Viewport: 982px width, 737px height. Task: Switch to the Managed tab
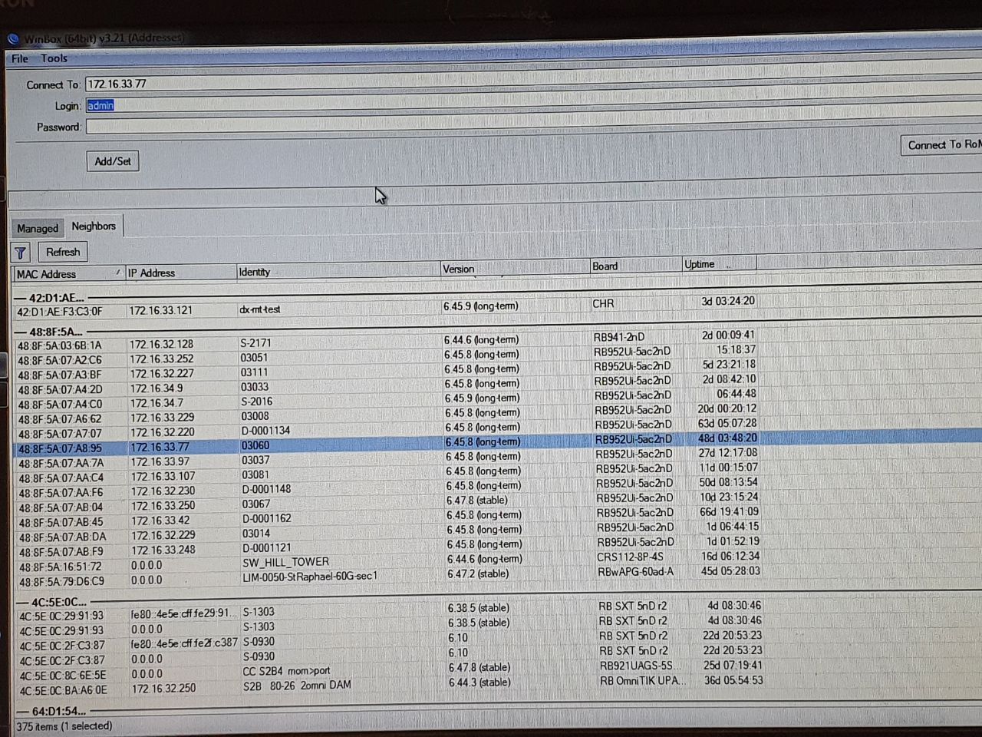38,228
